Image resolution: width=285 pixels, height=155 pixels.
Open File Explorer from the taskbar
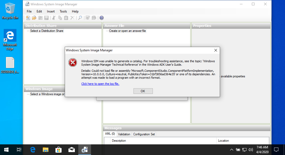click(x=45, y=150)
